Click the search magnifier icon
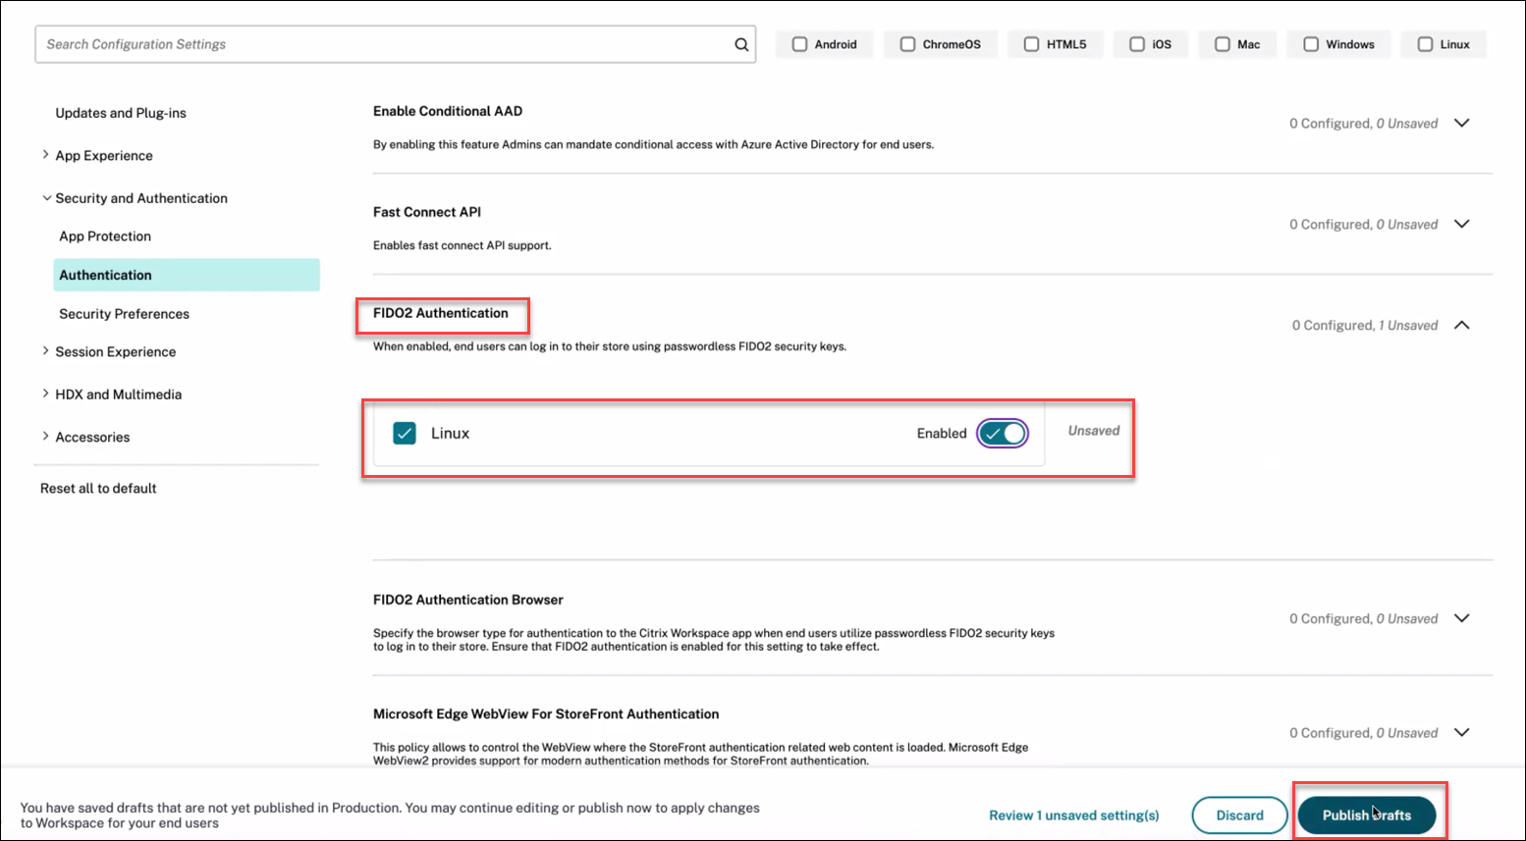The height and width of the screenshot is (841, 1526). coord(741,44)
